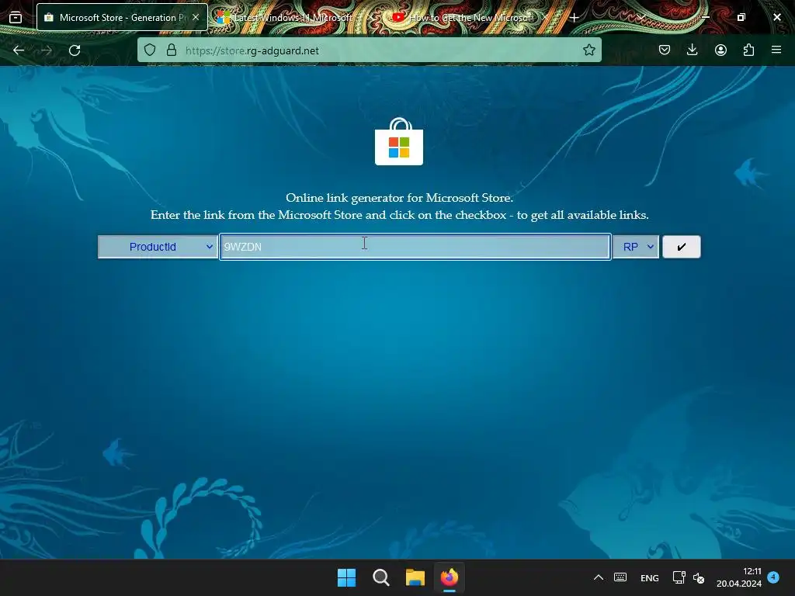The width and height of the screenshot is (795, 596).
Task: Click the address bar showing store.rg-adguard.net
Action: click(369, 50)
